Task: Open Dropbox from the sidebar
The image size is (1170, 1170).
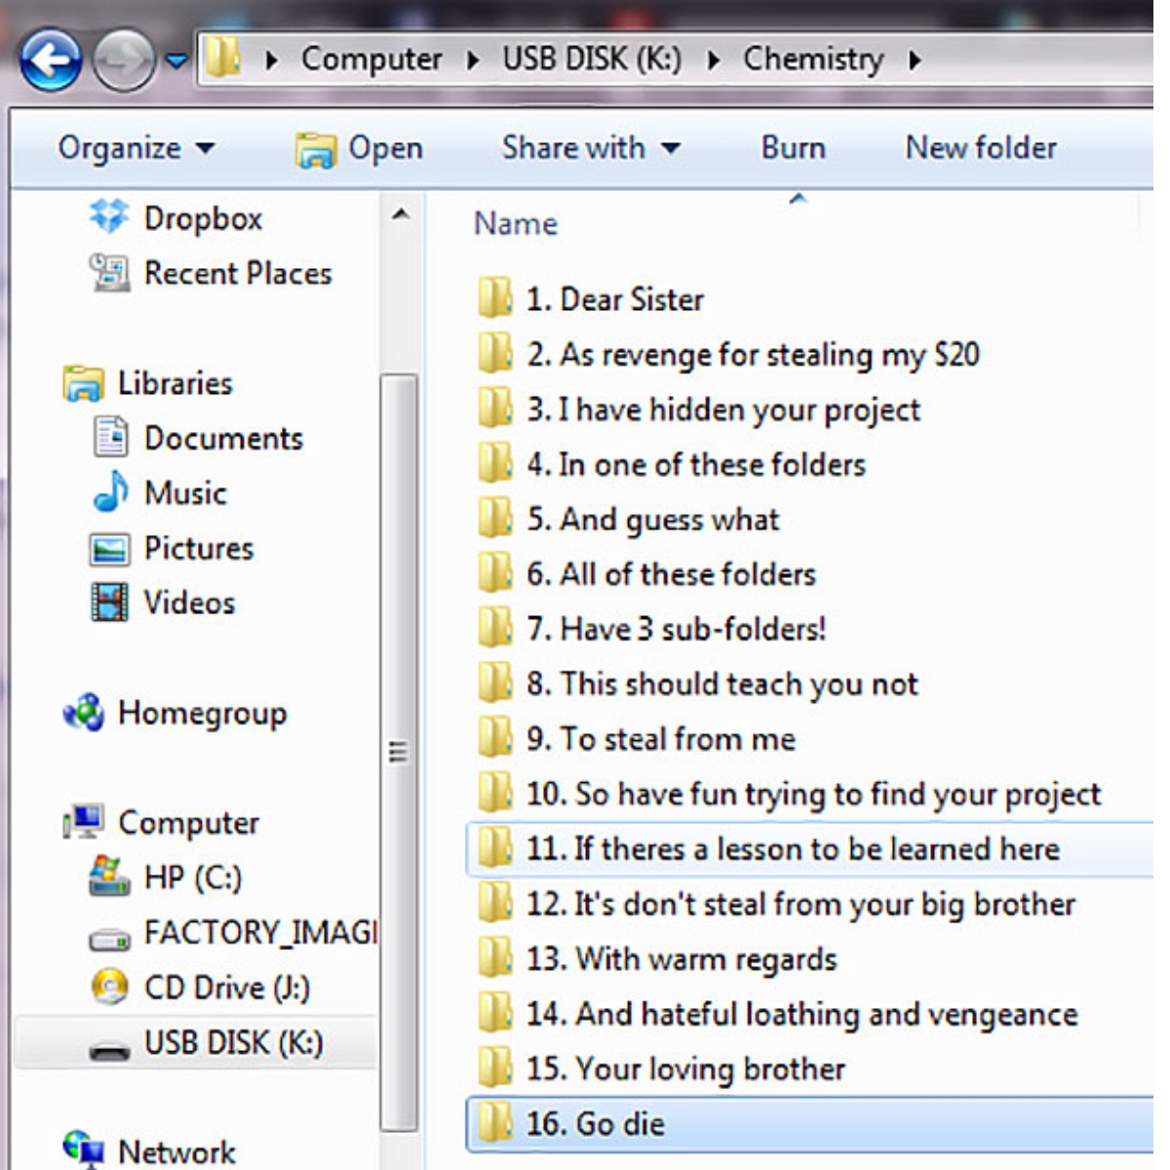Action: coord(203,218)
